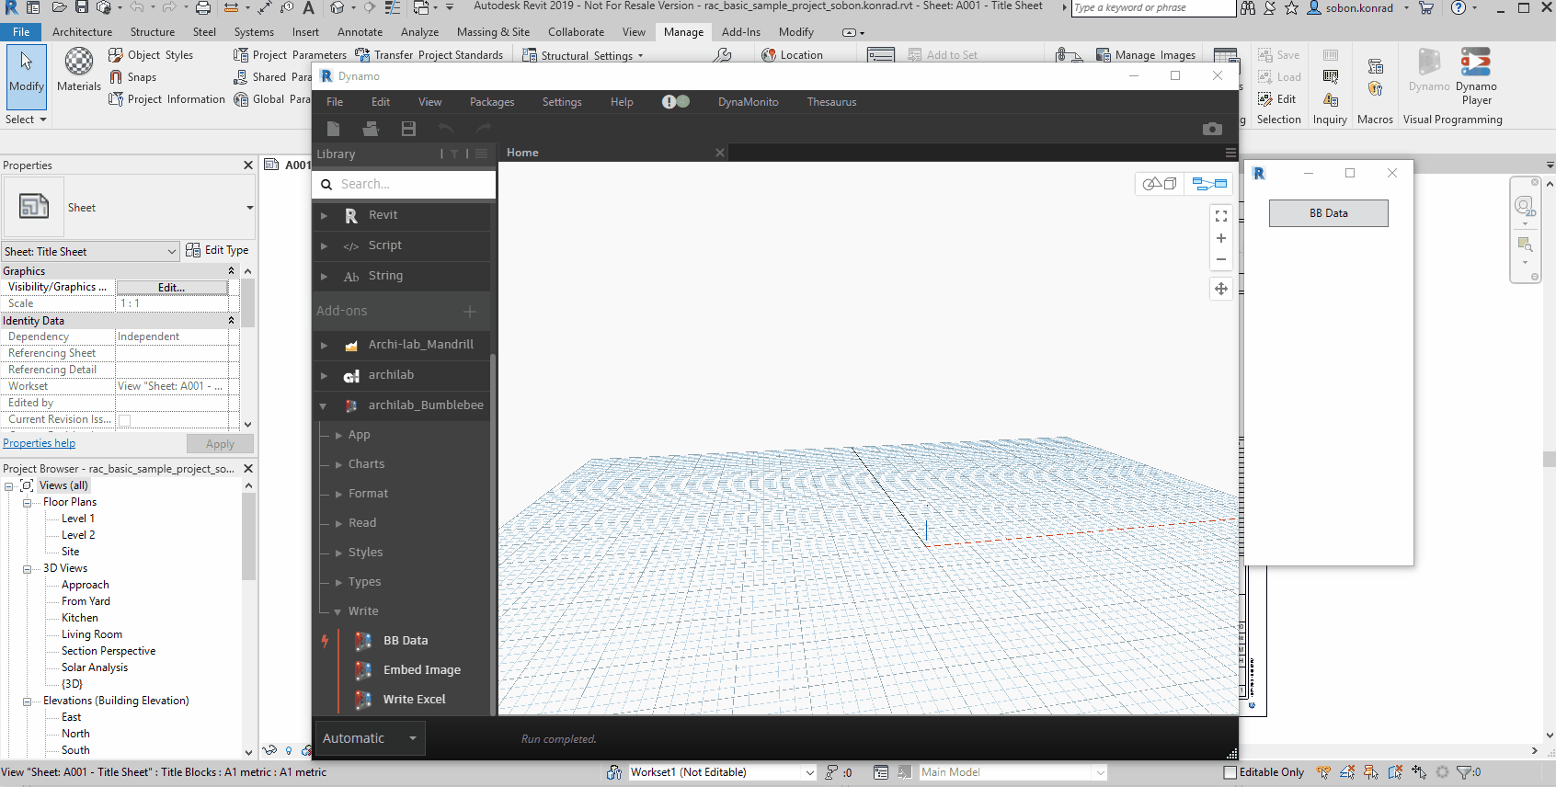1556x787 pixels.
Task: Click the Open file icon in Dynamo toolbar
Action: (371, 129)
